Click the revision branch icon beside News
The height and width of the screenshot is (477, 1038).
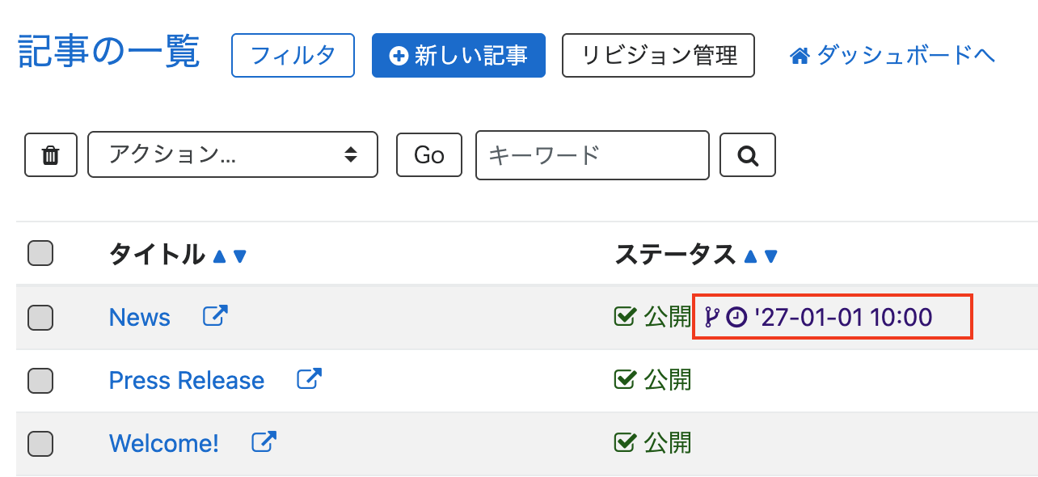pyautogui.click(x=711, y=317)
